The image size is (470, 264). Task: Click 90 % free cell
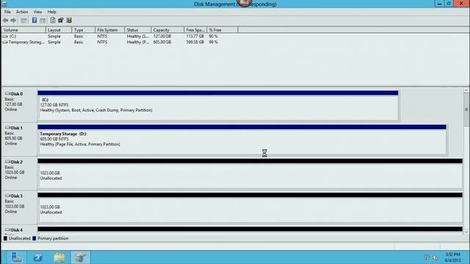click(x=214, y=36)
